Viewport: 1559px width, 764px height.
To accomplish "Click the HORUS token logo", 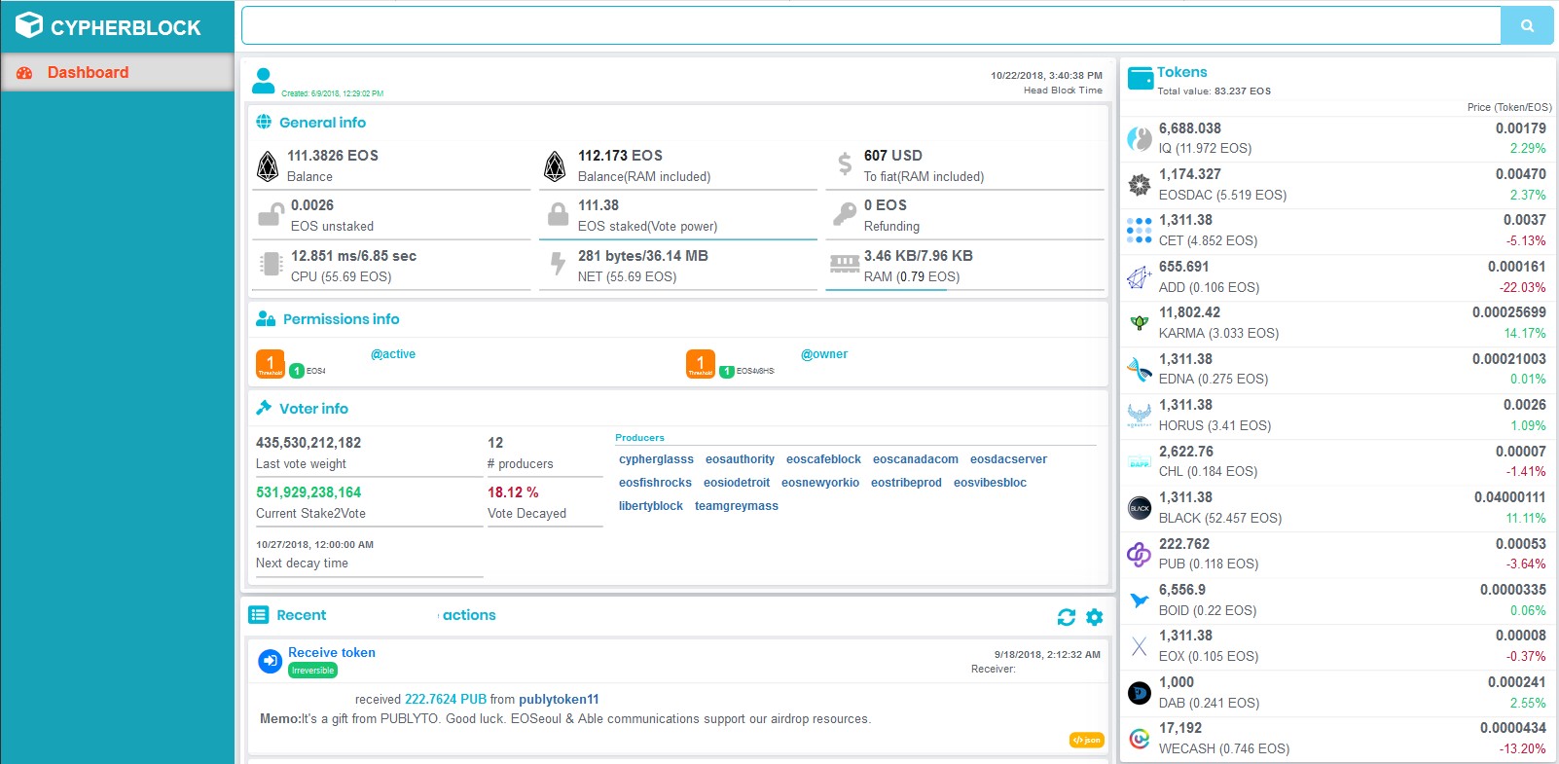I will [1140, 415].
